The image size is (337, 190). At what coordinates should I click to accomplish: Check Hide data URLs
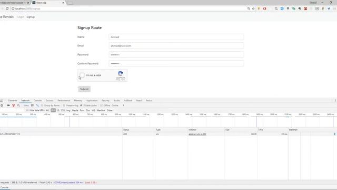27,110
